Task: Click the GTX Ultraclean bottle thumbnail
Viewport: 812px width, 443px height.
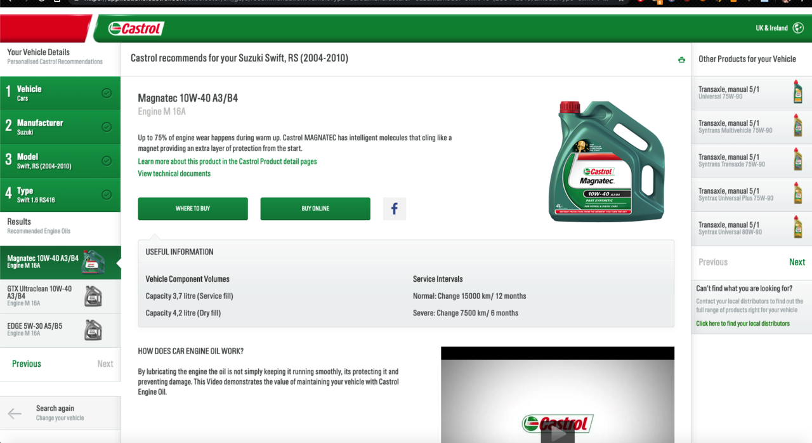Action: (x=93, y=296)
